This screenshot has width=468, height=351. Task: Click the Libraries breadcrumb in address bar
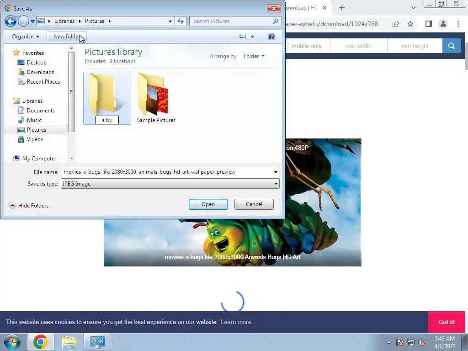(x=64, y=21)
